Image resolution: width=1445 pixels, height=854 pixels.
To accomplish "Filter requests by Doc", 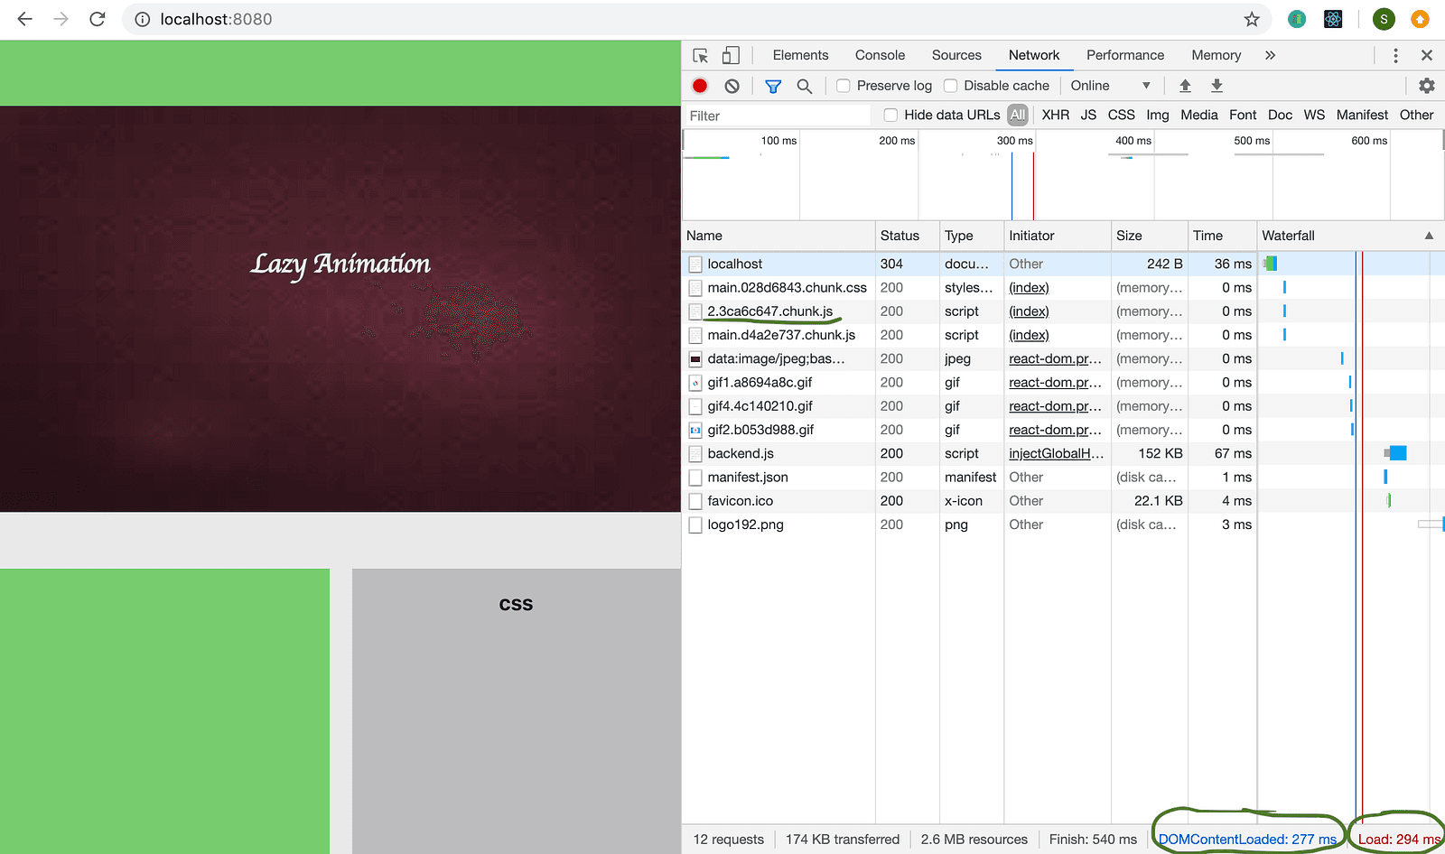I will click(x=1280, y=115).
